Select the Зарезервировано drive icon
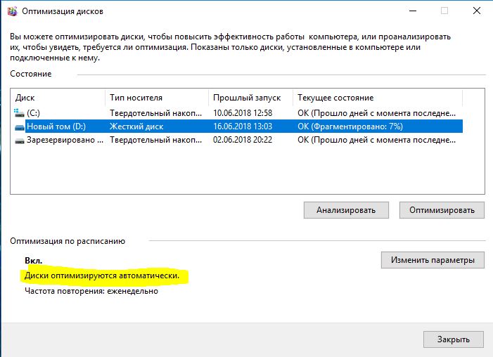493x357 pixels. click(x=20, y=141)
